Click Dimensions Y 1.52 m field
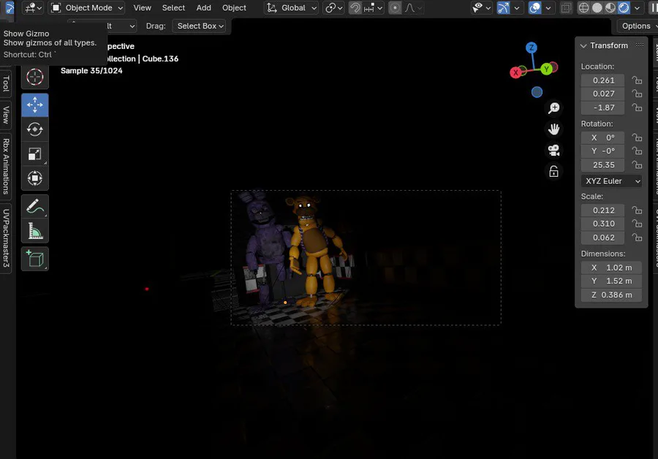Image resolution: width=658 pixels, height=459 pixels. [612, 281]
